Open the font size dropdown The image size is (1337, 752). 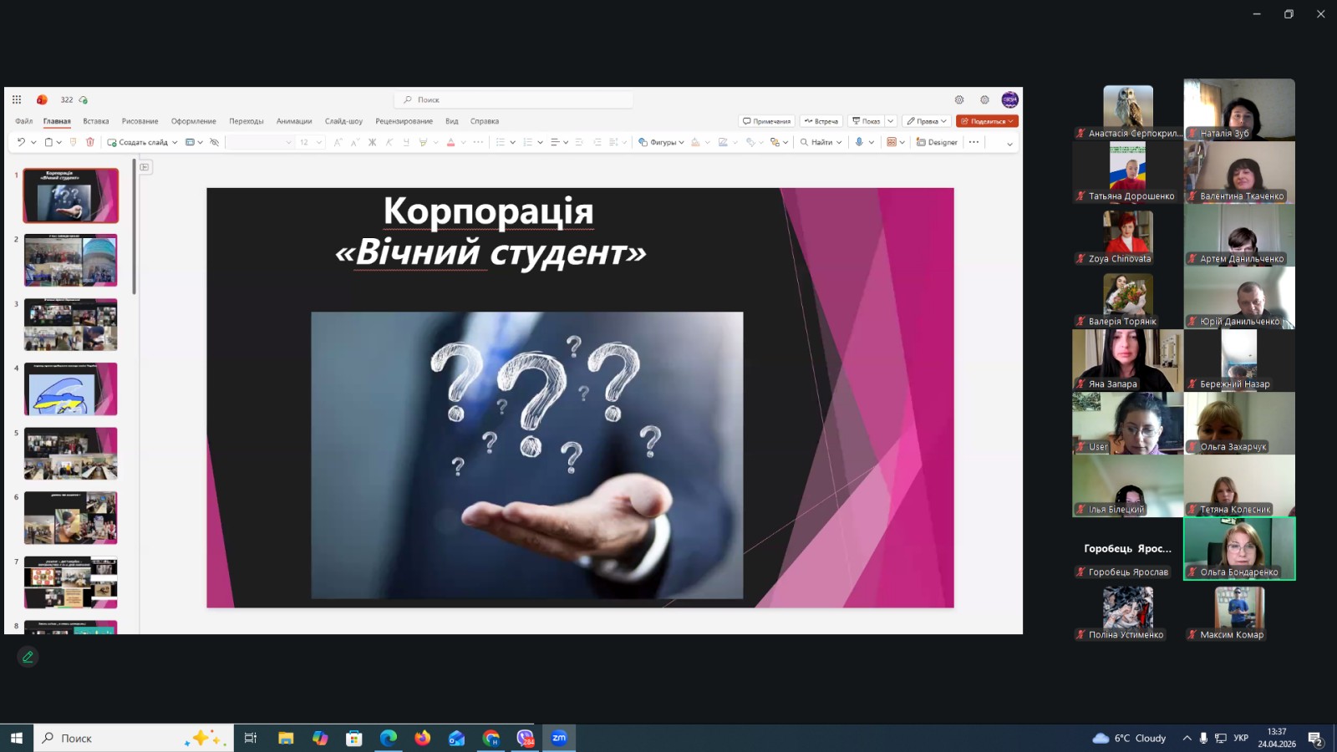tap(318, 142)
